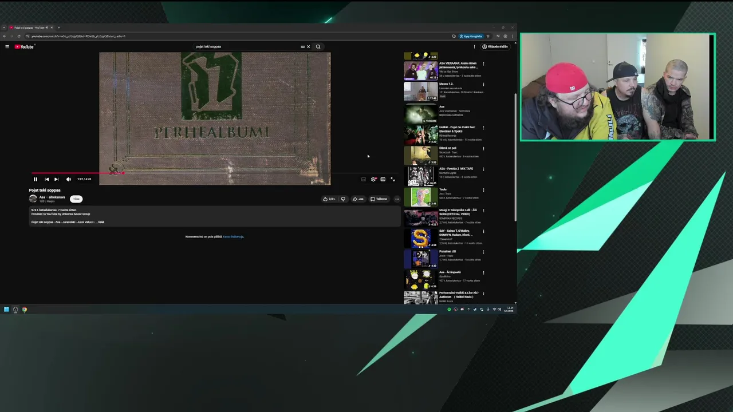Open the 'Asa – aihekanava' channel name
The width and height of the screenshot is (733, 412).
[52, 197]
